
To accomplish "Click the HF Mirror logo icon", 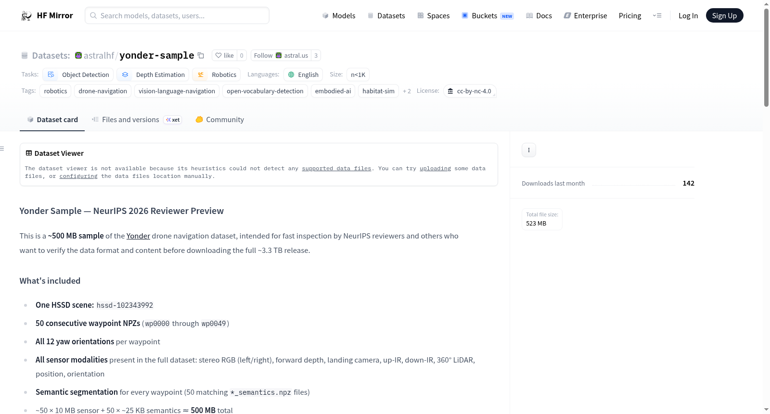I will (x=26, y=15).
